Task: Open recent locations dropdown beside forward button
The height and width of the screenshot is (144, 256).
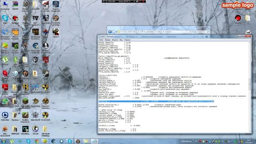Action: 116,32
